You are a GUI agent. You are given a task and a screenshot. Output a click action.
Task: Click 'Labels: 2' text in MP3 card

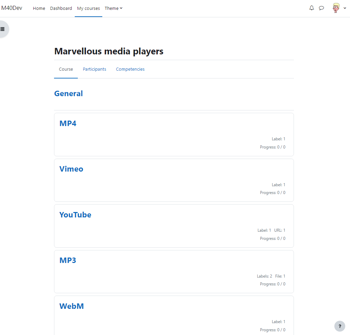point(264,276)
